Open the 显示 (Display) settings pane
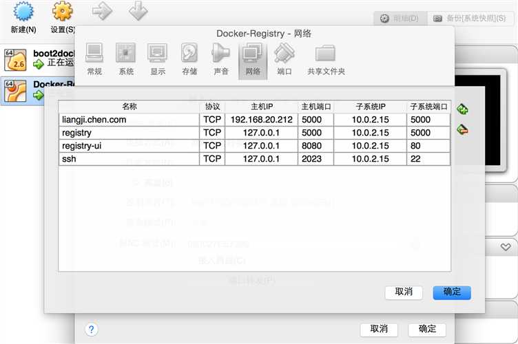Image resolution: width=518 pixels, height=344 pixels. [158, 59]
